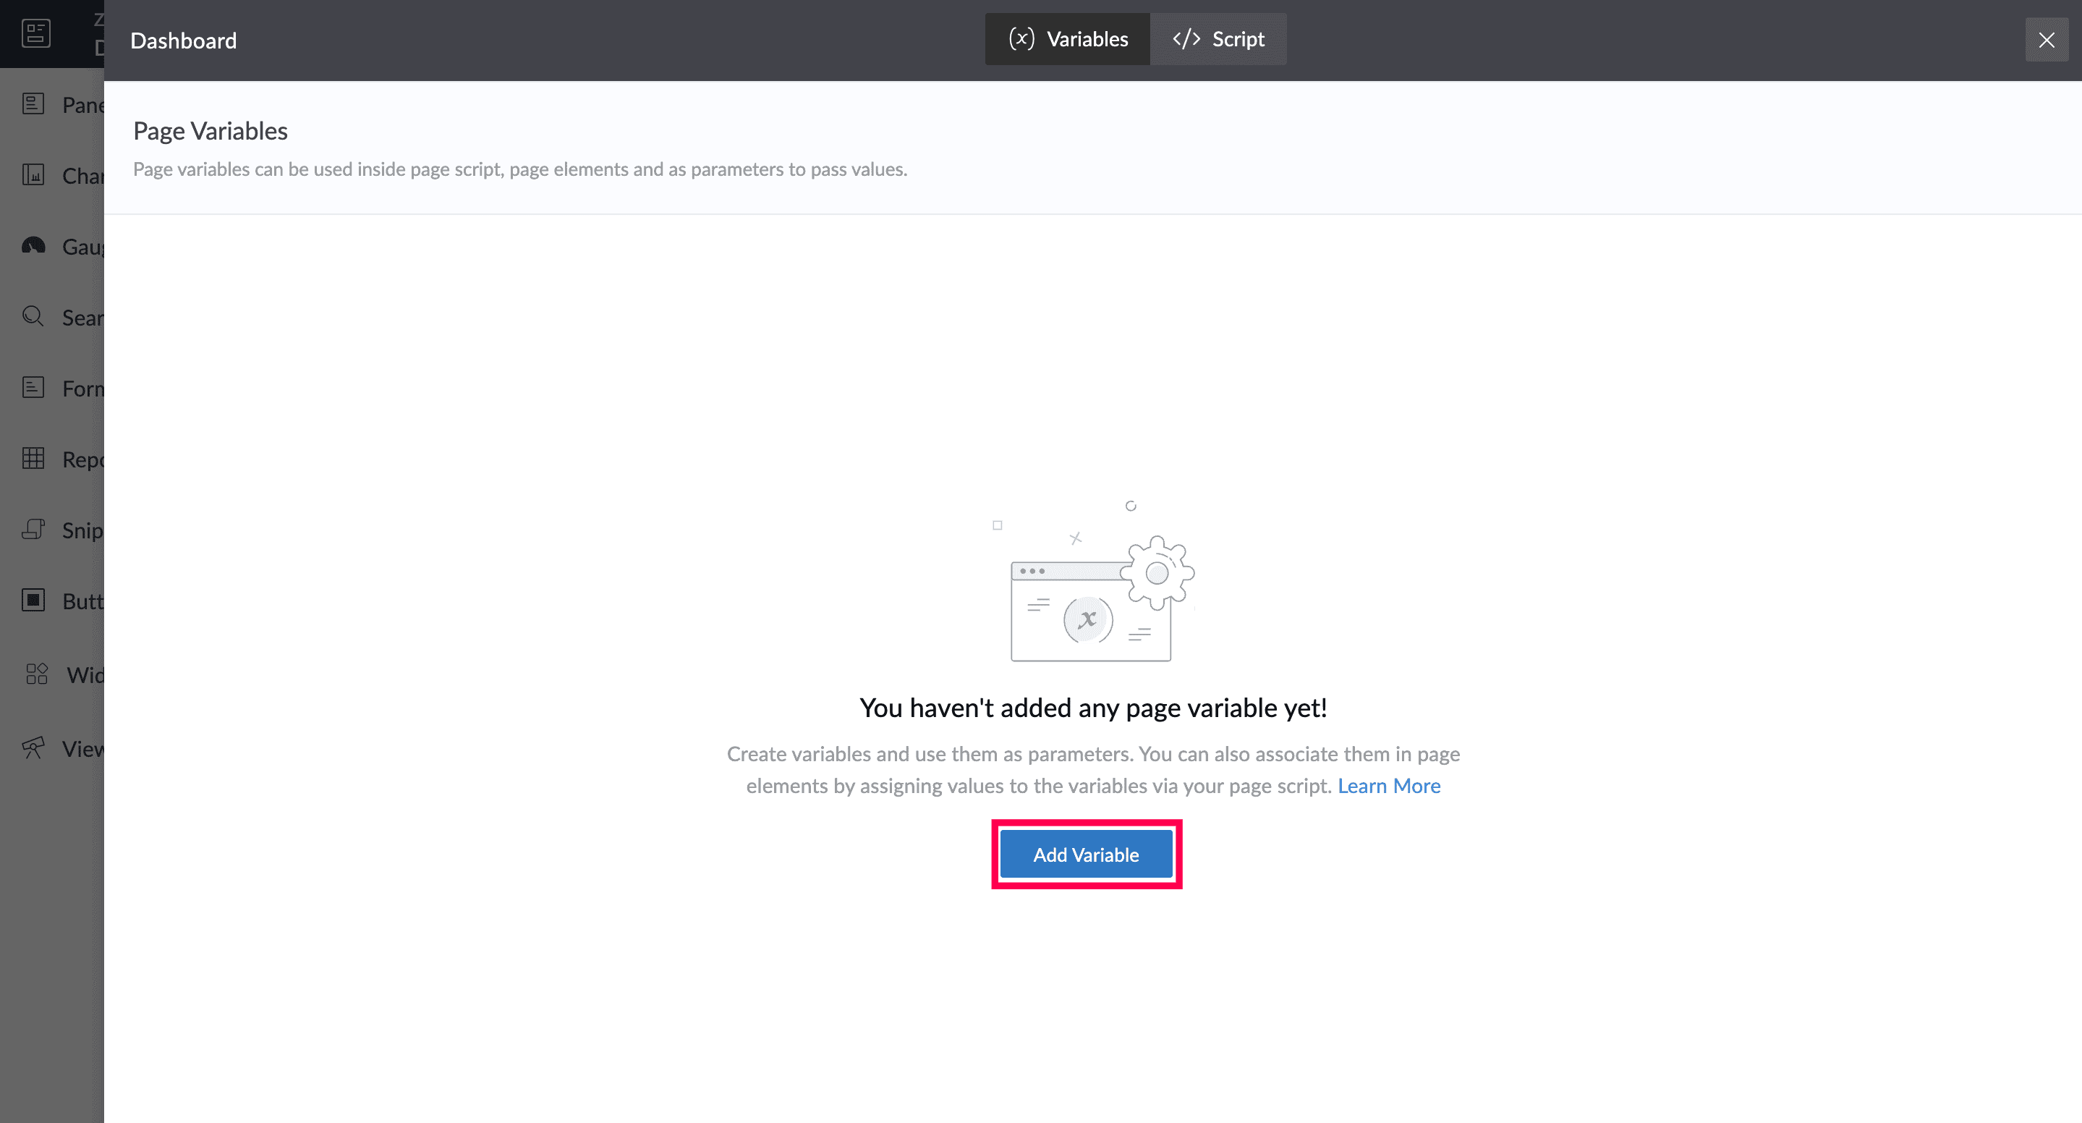Click the Script code brackets icon
2082x1123 pixels.
[x=1186, y=39]
